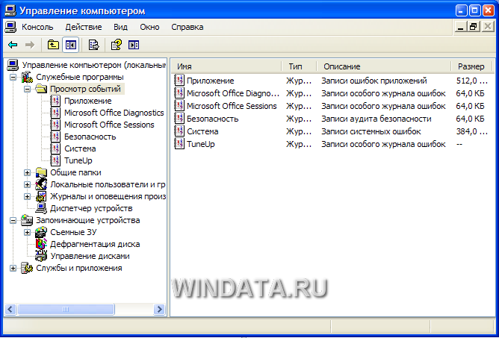
Task: Toggle the Show/Hide console tree icon
Action: (70, 45)
